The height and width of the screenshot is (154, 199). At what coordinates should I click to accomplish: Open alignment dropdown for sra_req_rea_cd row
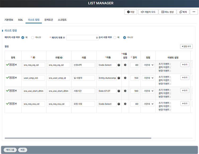[148, 104]
